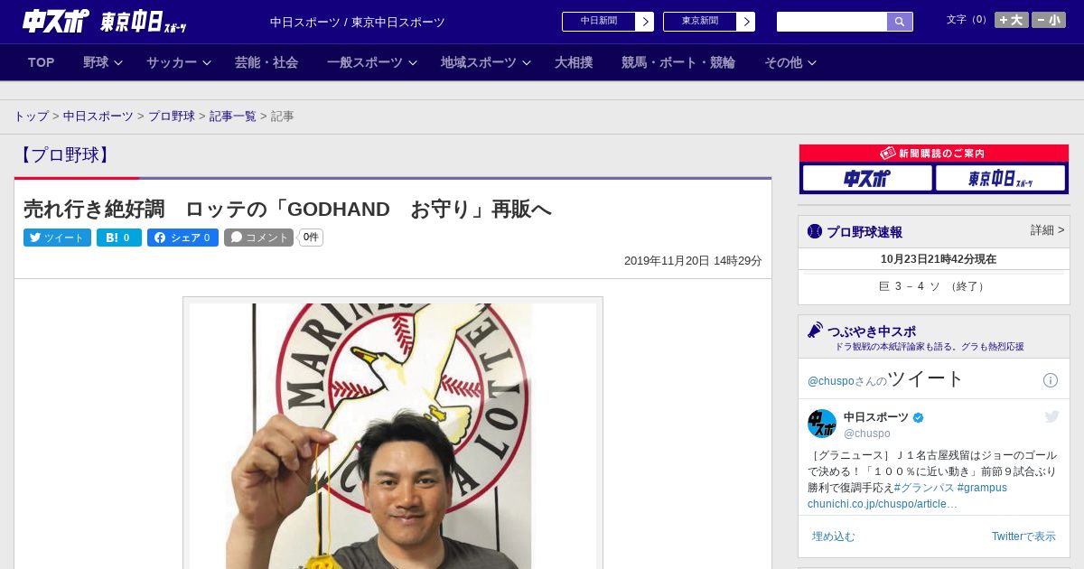
Task: Click the 中日スポーツ / 東京中日スポーツ header title
Action: tap(358, 22)
